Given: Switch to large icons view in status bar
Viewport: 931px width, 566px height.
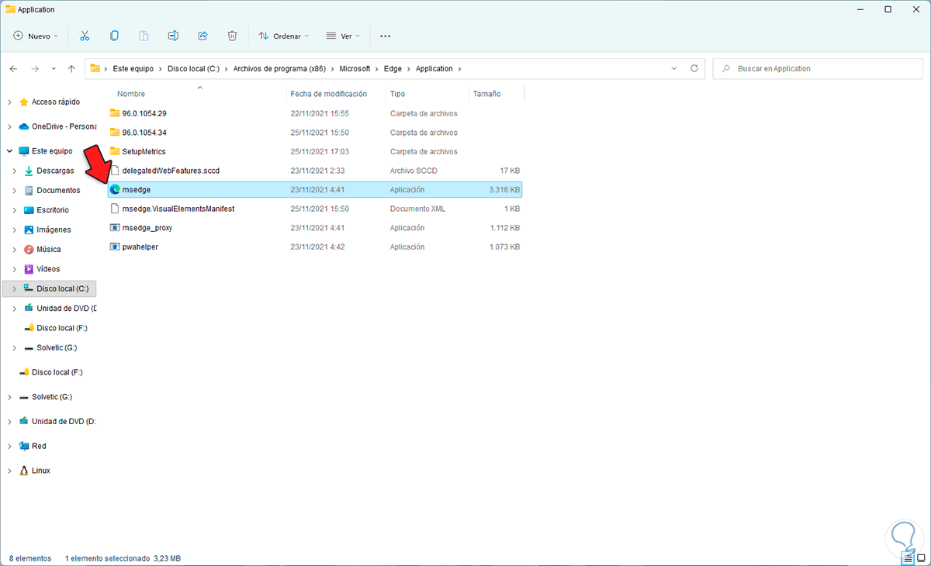Looking at the screenshot, I should (x=920, y=557).
